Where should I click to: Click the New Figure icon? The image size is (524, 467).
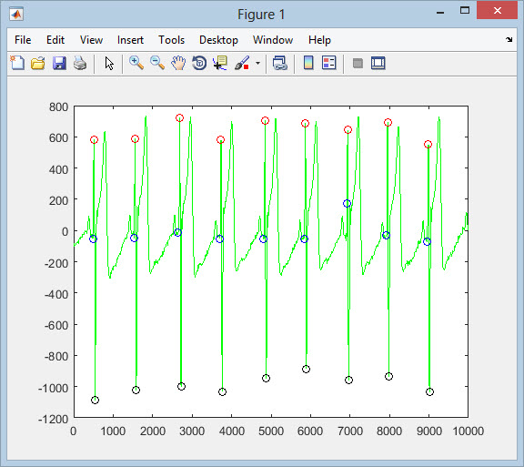tap(17, 63)
